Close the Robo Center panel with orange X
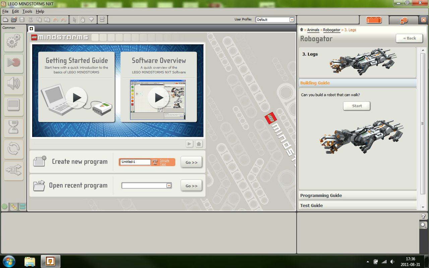The height and width of the screenshot is (268, 429). click(x=424, y=20)
